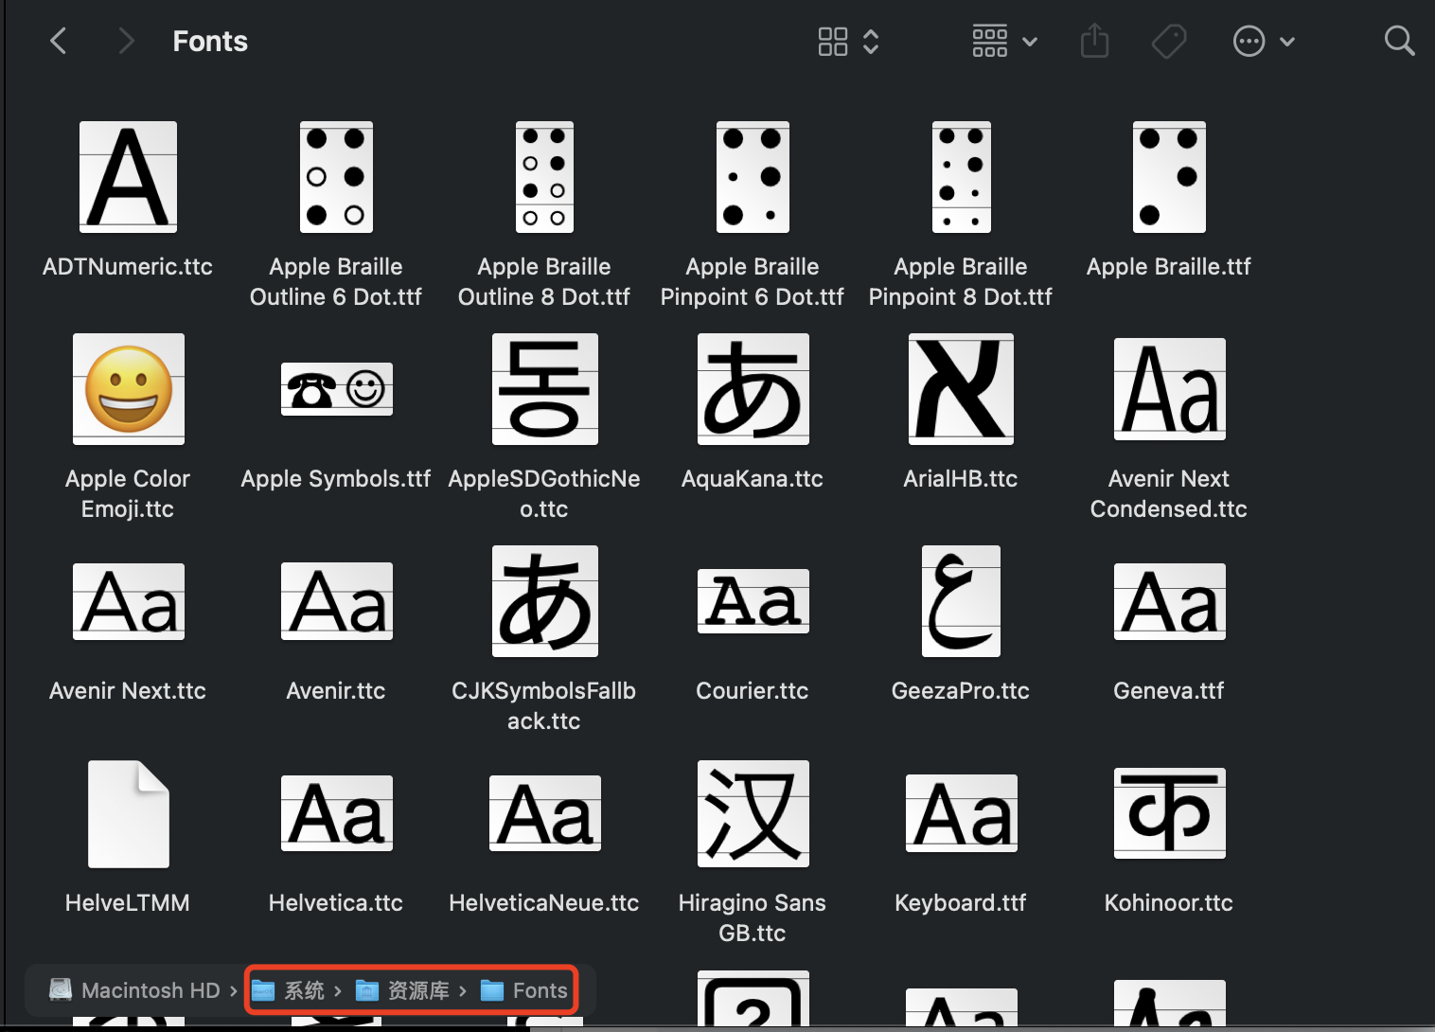The image size is (1435, 1032).
Task: Open the group-by options dropdown
Action: click(x=1005, y=42)
